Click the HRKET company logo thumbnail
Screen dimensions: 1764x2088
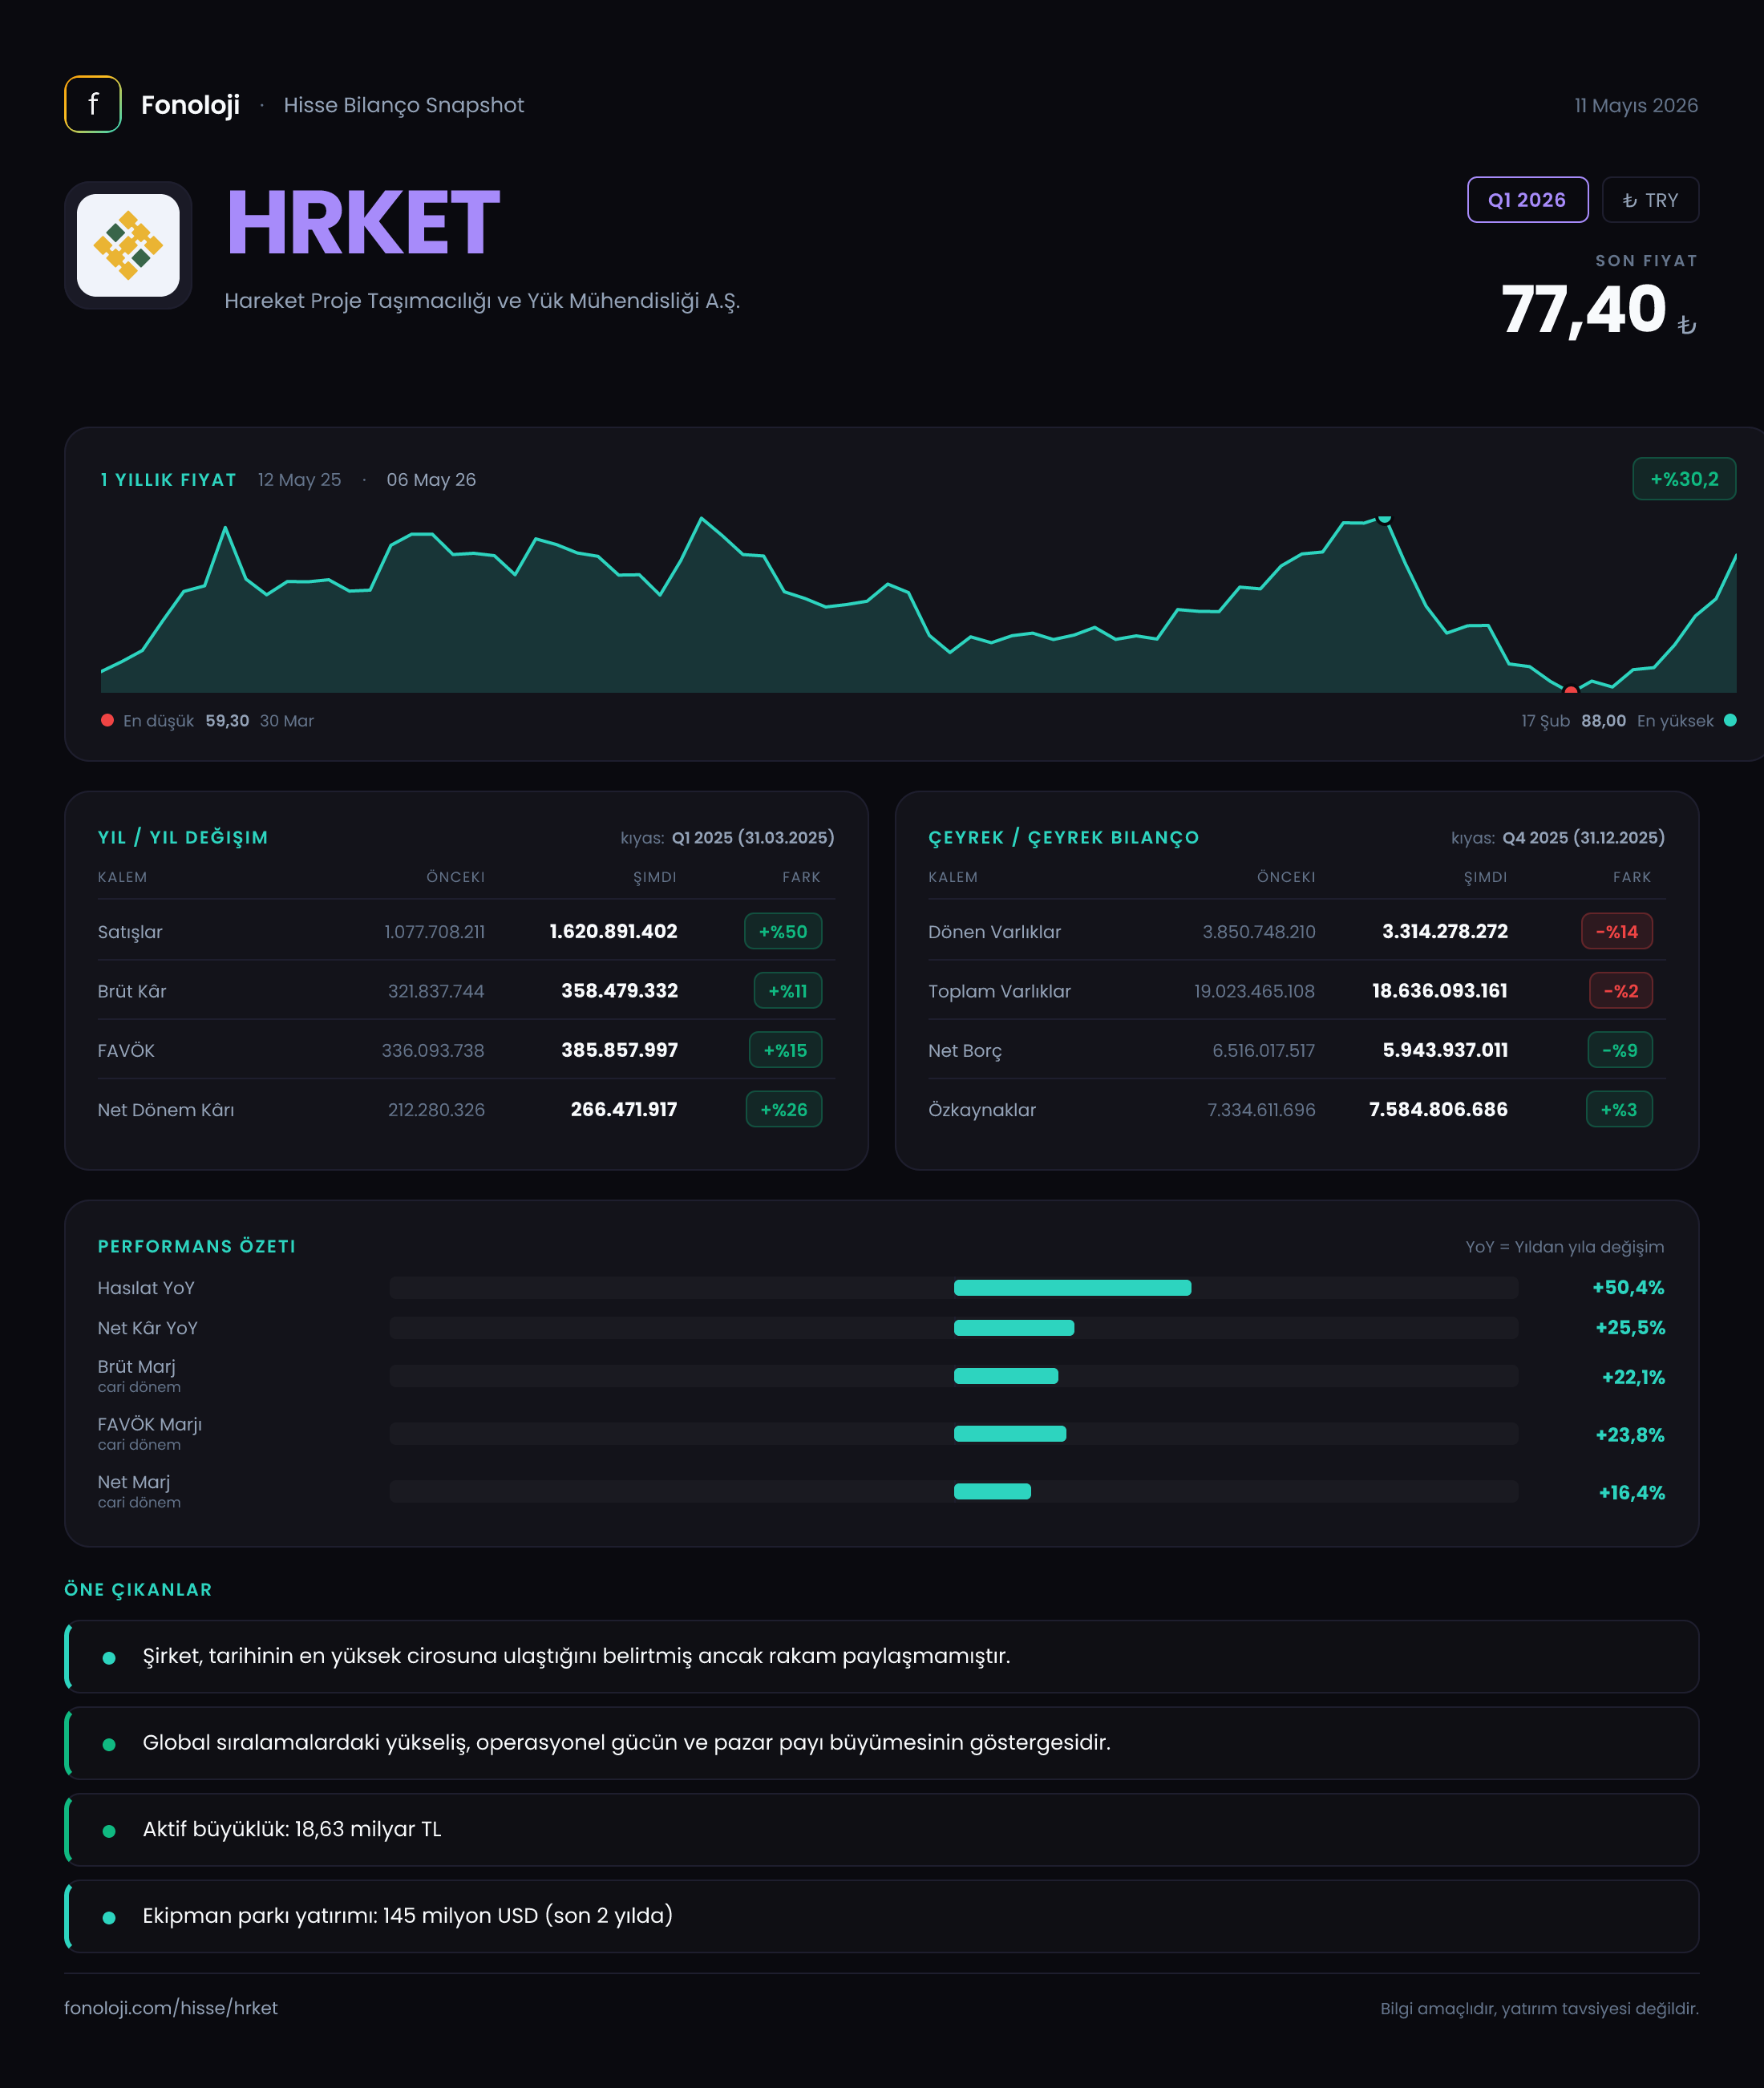(x=128, y=245)
